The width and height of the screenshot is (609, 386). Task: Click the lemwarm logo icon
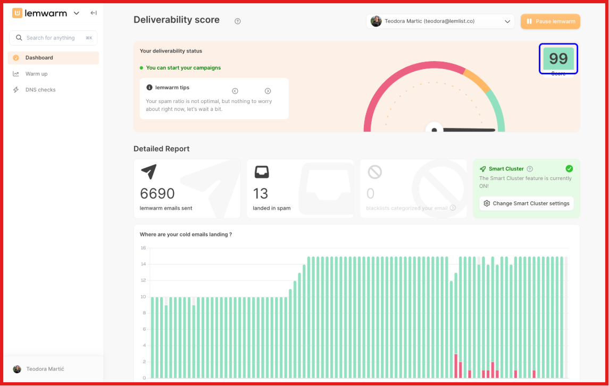tap(17, 13)
